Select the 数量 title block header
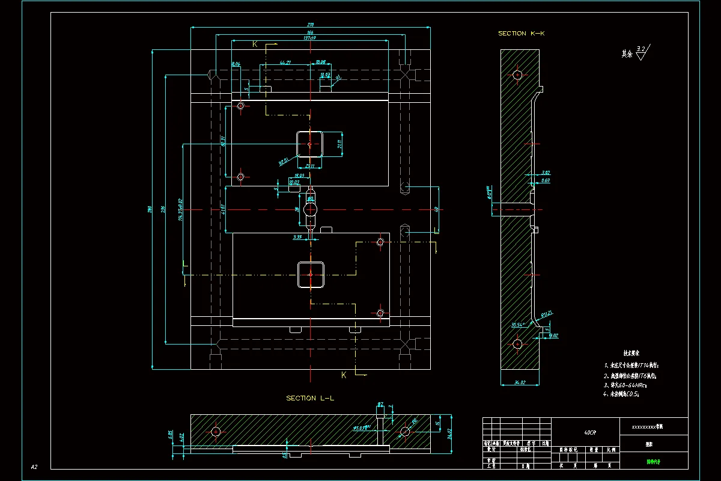721x481 pixels. click(x=594, y=449)
